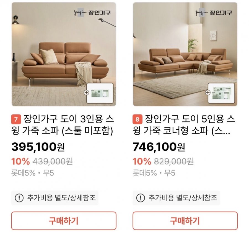
Task: Tap 추가비용 별도/상세참조 under the corner sofa
Action: coord(183,198)
